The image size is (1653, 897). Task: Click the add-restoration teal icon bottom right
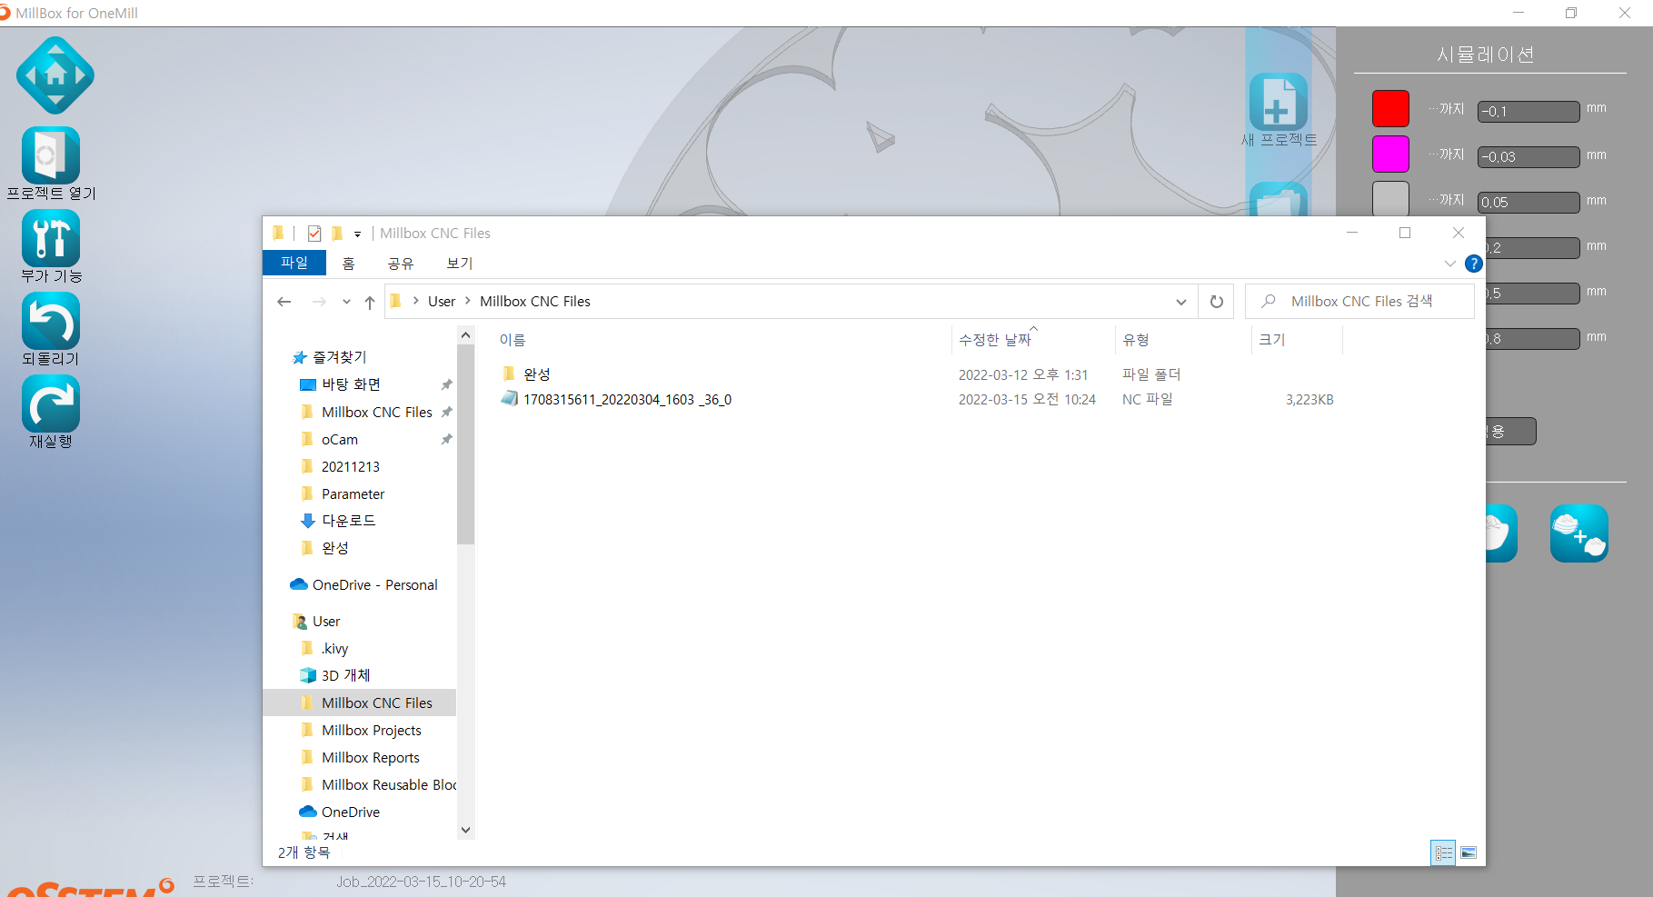pos(1578,533)
